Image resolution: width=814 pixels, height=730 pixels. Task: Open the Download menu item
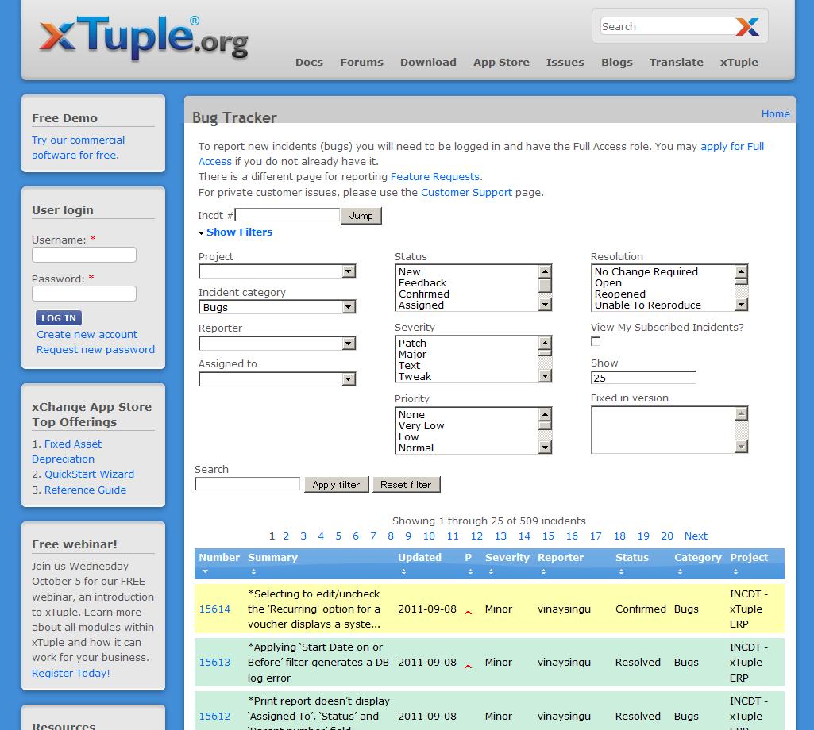click(428, 62)
